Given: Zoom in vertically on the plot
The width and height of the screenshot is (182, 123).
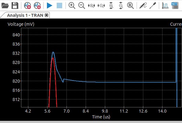Looking at the screenshot, I should [111, 6].
